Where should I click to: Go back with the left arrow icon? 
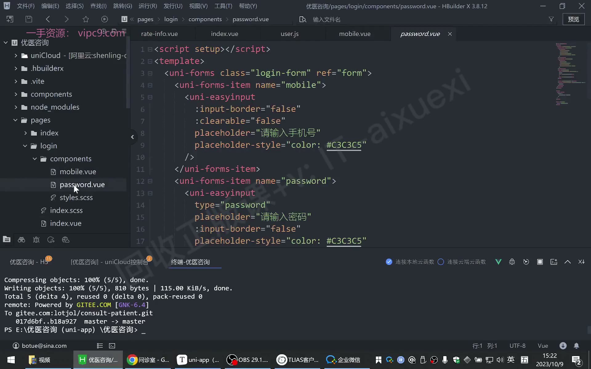48,19
